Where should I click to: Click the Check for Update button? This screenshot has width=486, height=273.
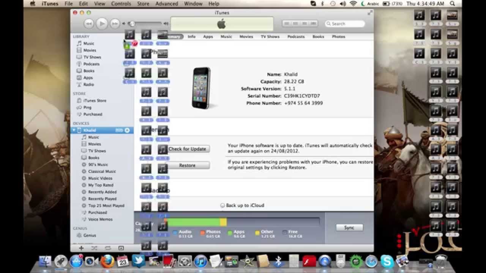coord(187,149)
